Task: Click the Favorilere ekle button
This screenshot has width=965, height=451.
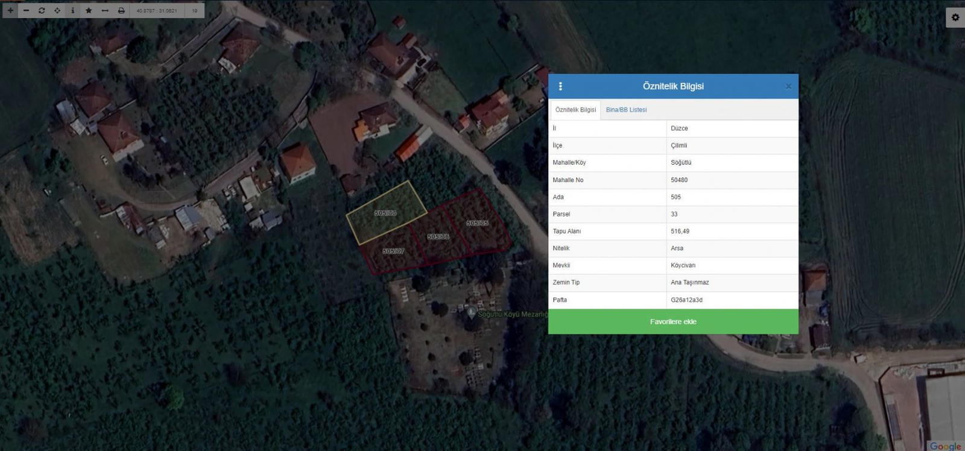Action: pos(673,321)
